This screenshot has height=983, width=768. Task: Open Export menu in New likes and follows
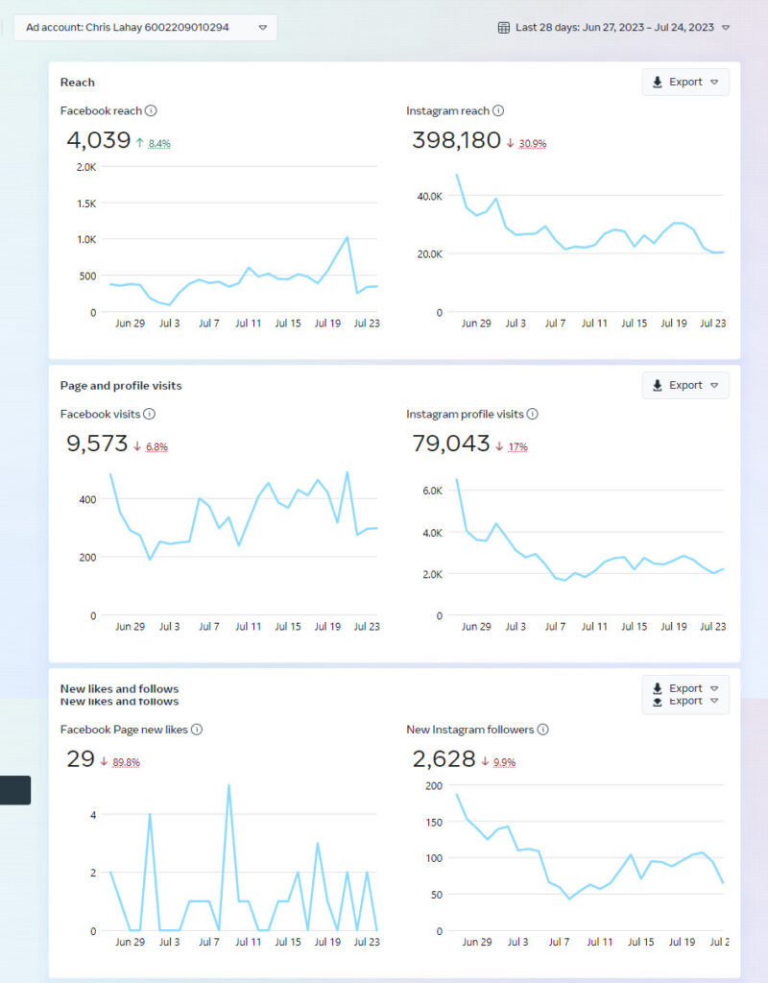685,689
